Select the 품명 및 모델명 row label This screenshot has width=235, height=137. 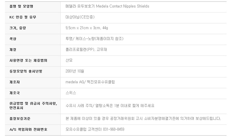pos(21,6)
